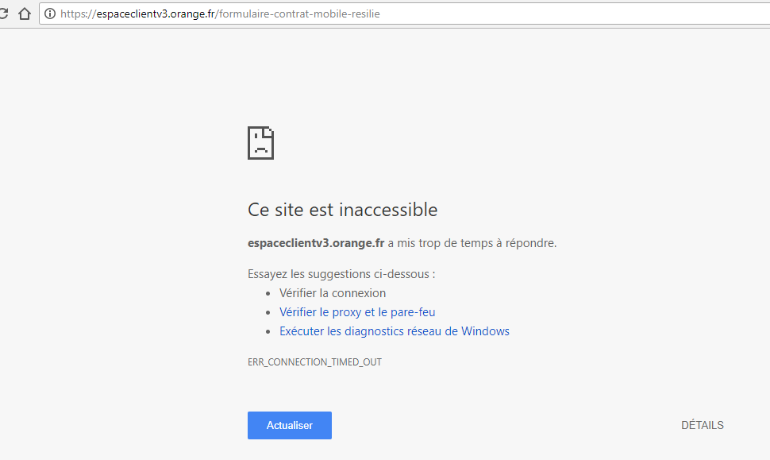
Task: Open site information circle icon
Action: click(x=50, y=14)
